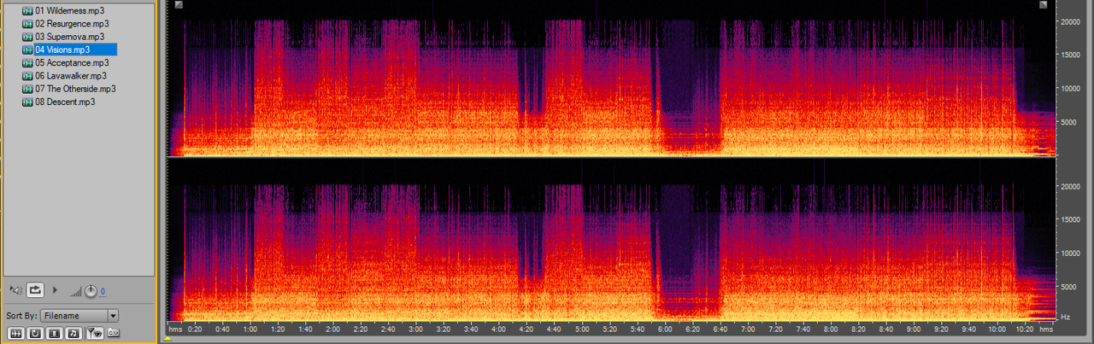Click the yellow start marker on time ruler
This screenshot has height=344, width=1094.
[168, 338]
